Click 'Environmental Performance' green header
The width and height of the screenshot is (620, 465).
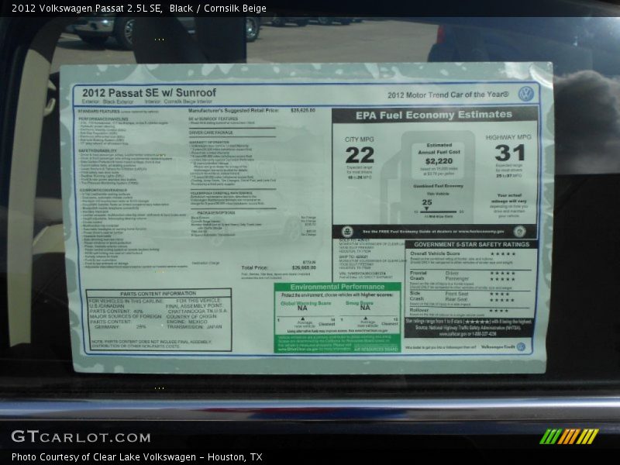click(337, 287)
